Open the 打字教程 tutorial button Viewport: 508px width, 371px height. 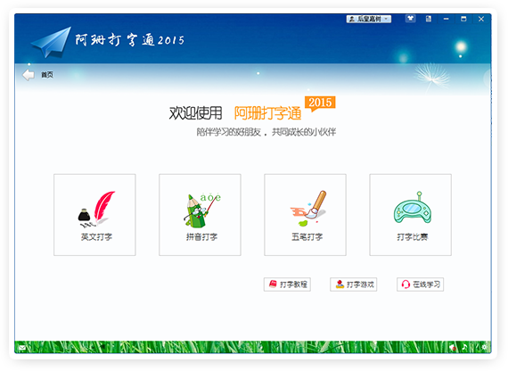[x=287, y=284]
